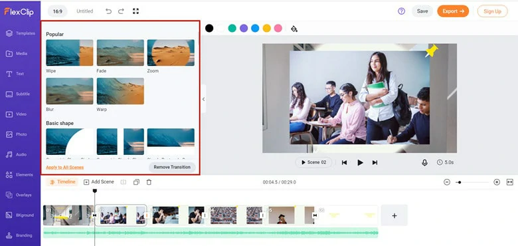Split the scene using split icon
The height and width of the screenshot is (246, 518).
124,182
